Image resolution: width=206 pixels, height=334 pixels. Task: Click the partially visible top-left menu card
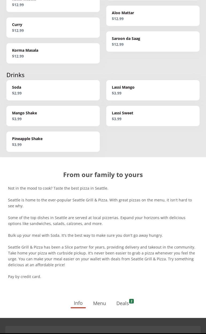click(x=53, y=5)
